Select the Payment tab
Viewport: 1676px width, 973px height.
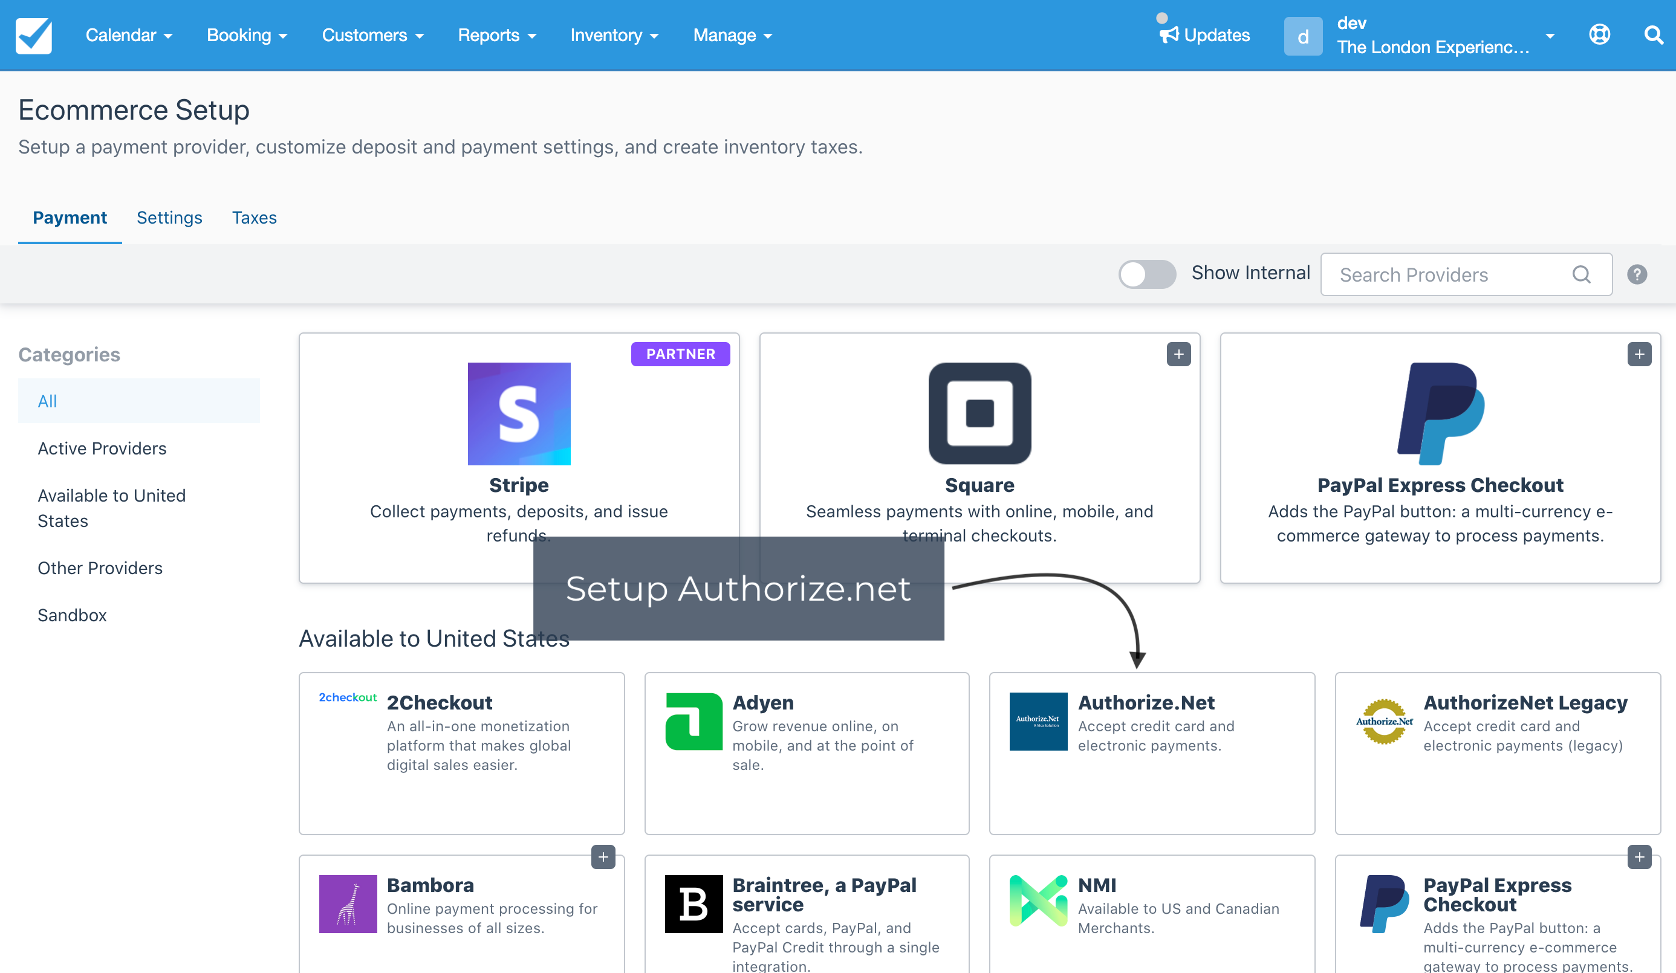point(70,218)
